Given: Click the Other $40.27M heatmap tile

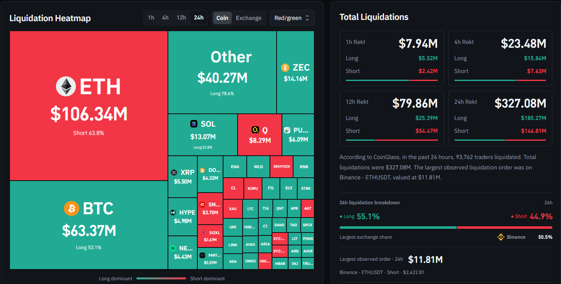Looking at the screenshot, I should (222, 72).
